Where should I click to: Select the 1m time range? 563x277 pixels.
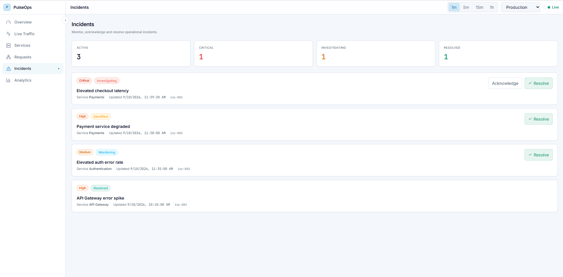click(x=454, y=7)
